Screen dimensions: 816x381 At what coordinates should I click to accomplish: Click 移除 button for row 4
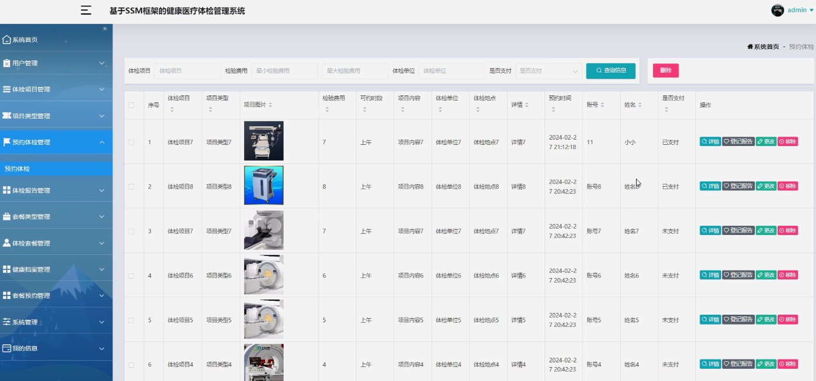pyautogui.click(x=787, y=275)
